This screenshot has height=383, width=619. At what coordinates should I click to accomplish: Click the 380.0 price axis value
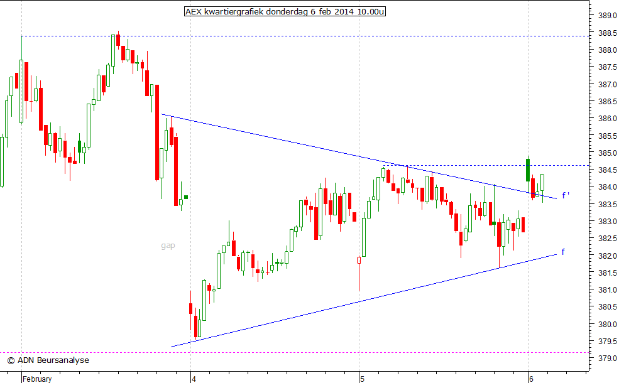[x=607, y=324]
